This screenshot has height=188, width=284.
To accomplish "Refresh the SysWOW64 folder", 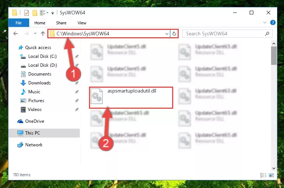I will pos(174,34).
